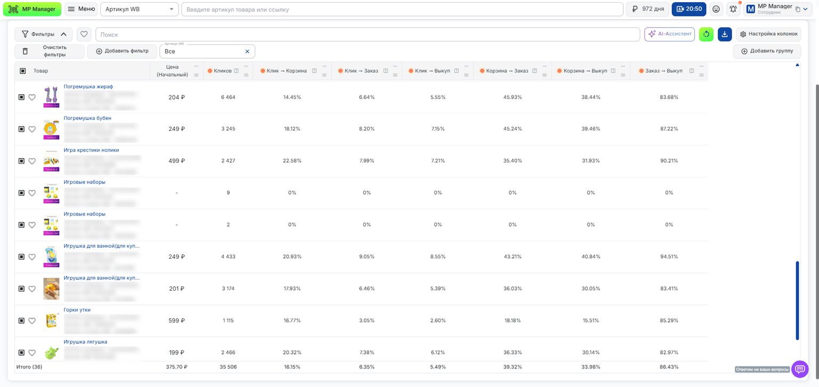
Task: Toggle checkbox for Горки утки row
Action: (x=22, y=320)
